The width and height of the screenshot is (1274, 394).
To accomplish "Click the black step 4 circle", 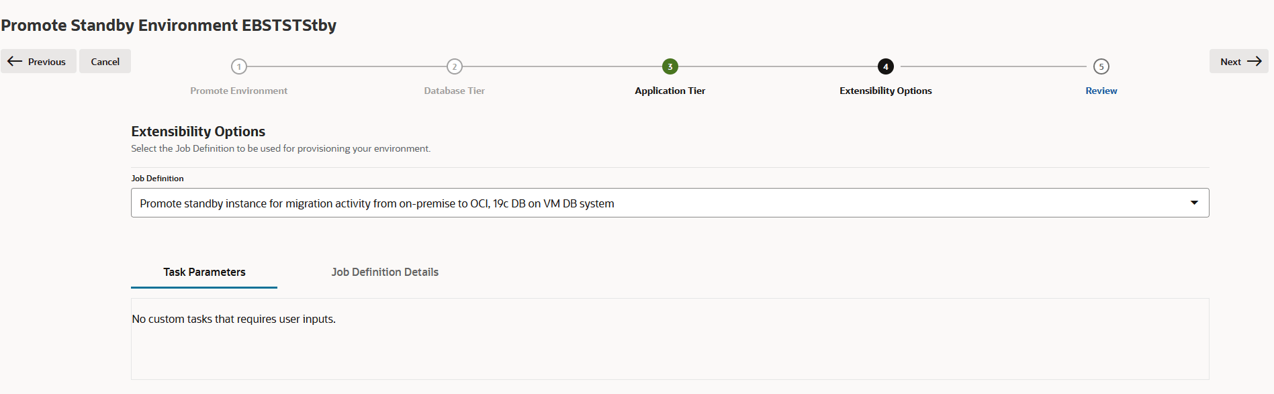I will (x=886, y=66).
